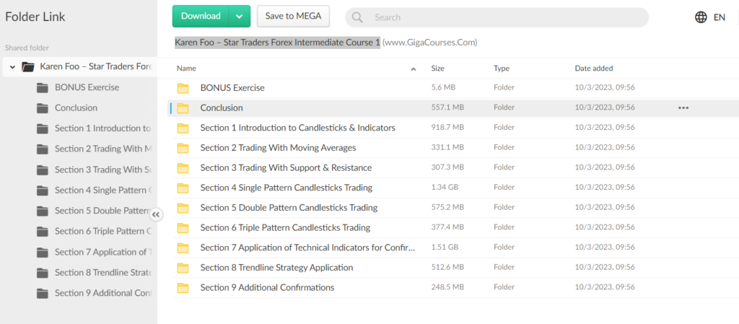Sort files by Type column header
The height and width of the screenshot is (324, 739).
(501, 69)
